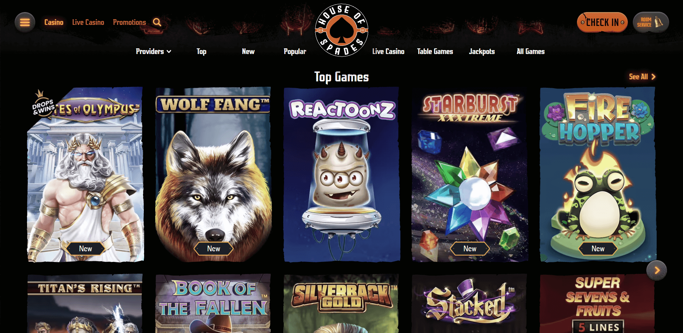This screenshot has width=683, height=333.
Task: Click the carousel next arrow button
Action: pos(657,270)
